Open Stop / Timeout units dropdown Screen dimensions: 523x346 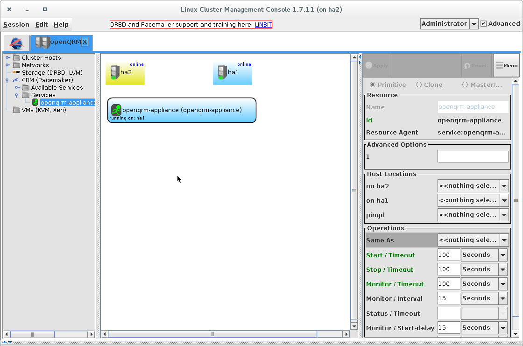[502, 269]
